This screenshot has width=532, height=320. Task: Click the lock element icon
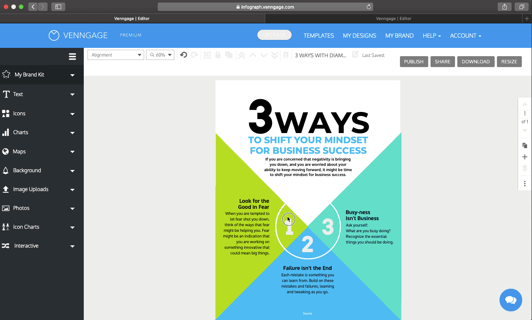coord(218,55)
